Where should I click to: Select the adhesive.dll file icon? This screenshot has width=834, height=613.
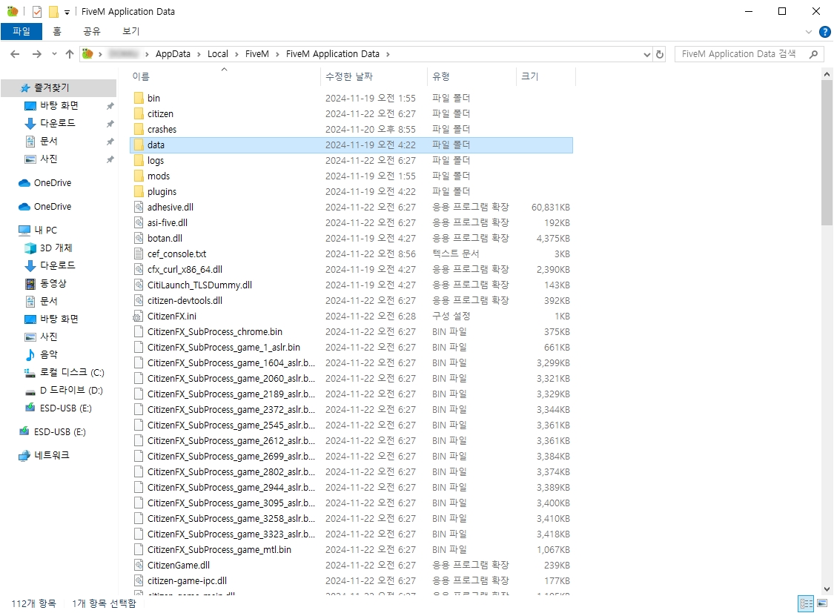[138, 208]
